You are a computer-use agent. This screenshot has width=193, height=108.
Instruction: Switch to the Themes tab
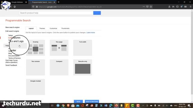pos(42,28)
